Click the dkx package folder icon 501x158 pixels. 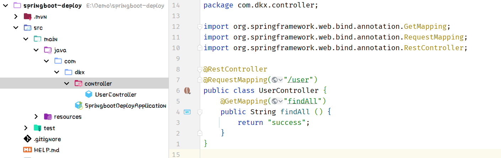click(x=68, y=72)
